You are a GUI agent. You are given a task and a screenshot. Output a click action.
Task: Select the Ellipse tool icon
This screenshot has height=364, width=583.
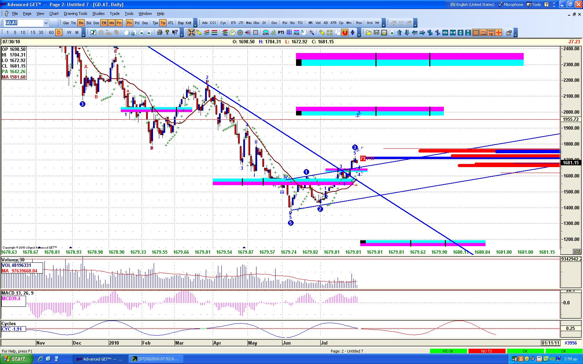[x=266, y=33]
